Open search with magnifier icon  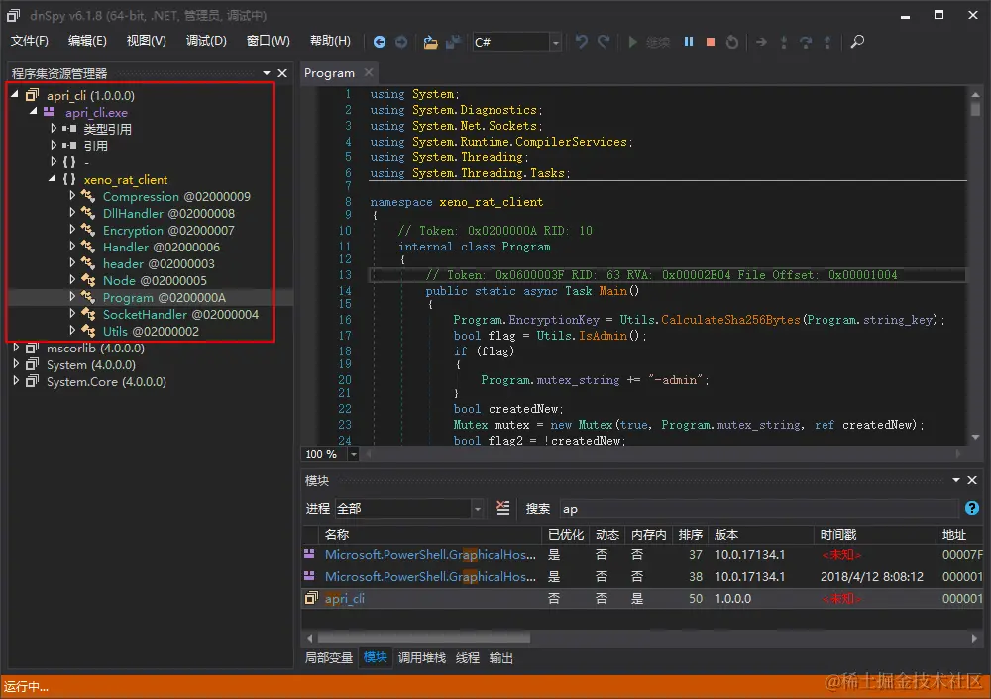[x=857, y=42]
